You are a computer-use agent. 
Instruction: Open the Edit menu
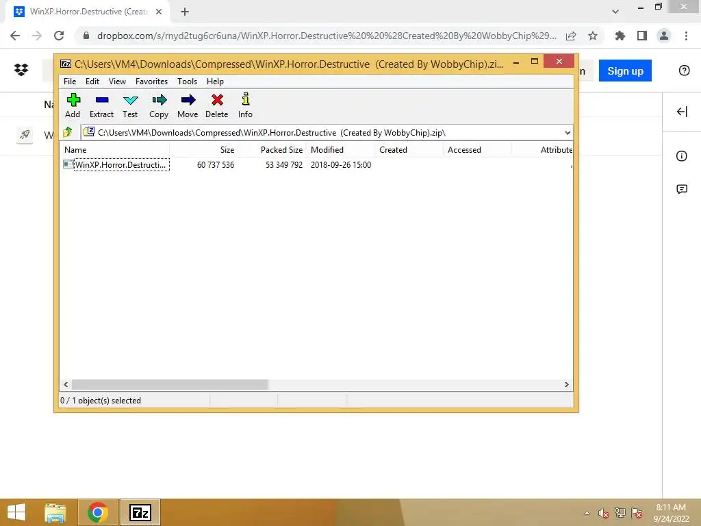(x=92, y=82)
